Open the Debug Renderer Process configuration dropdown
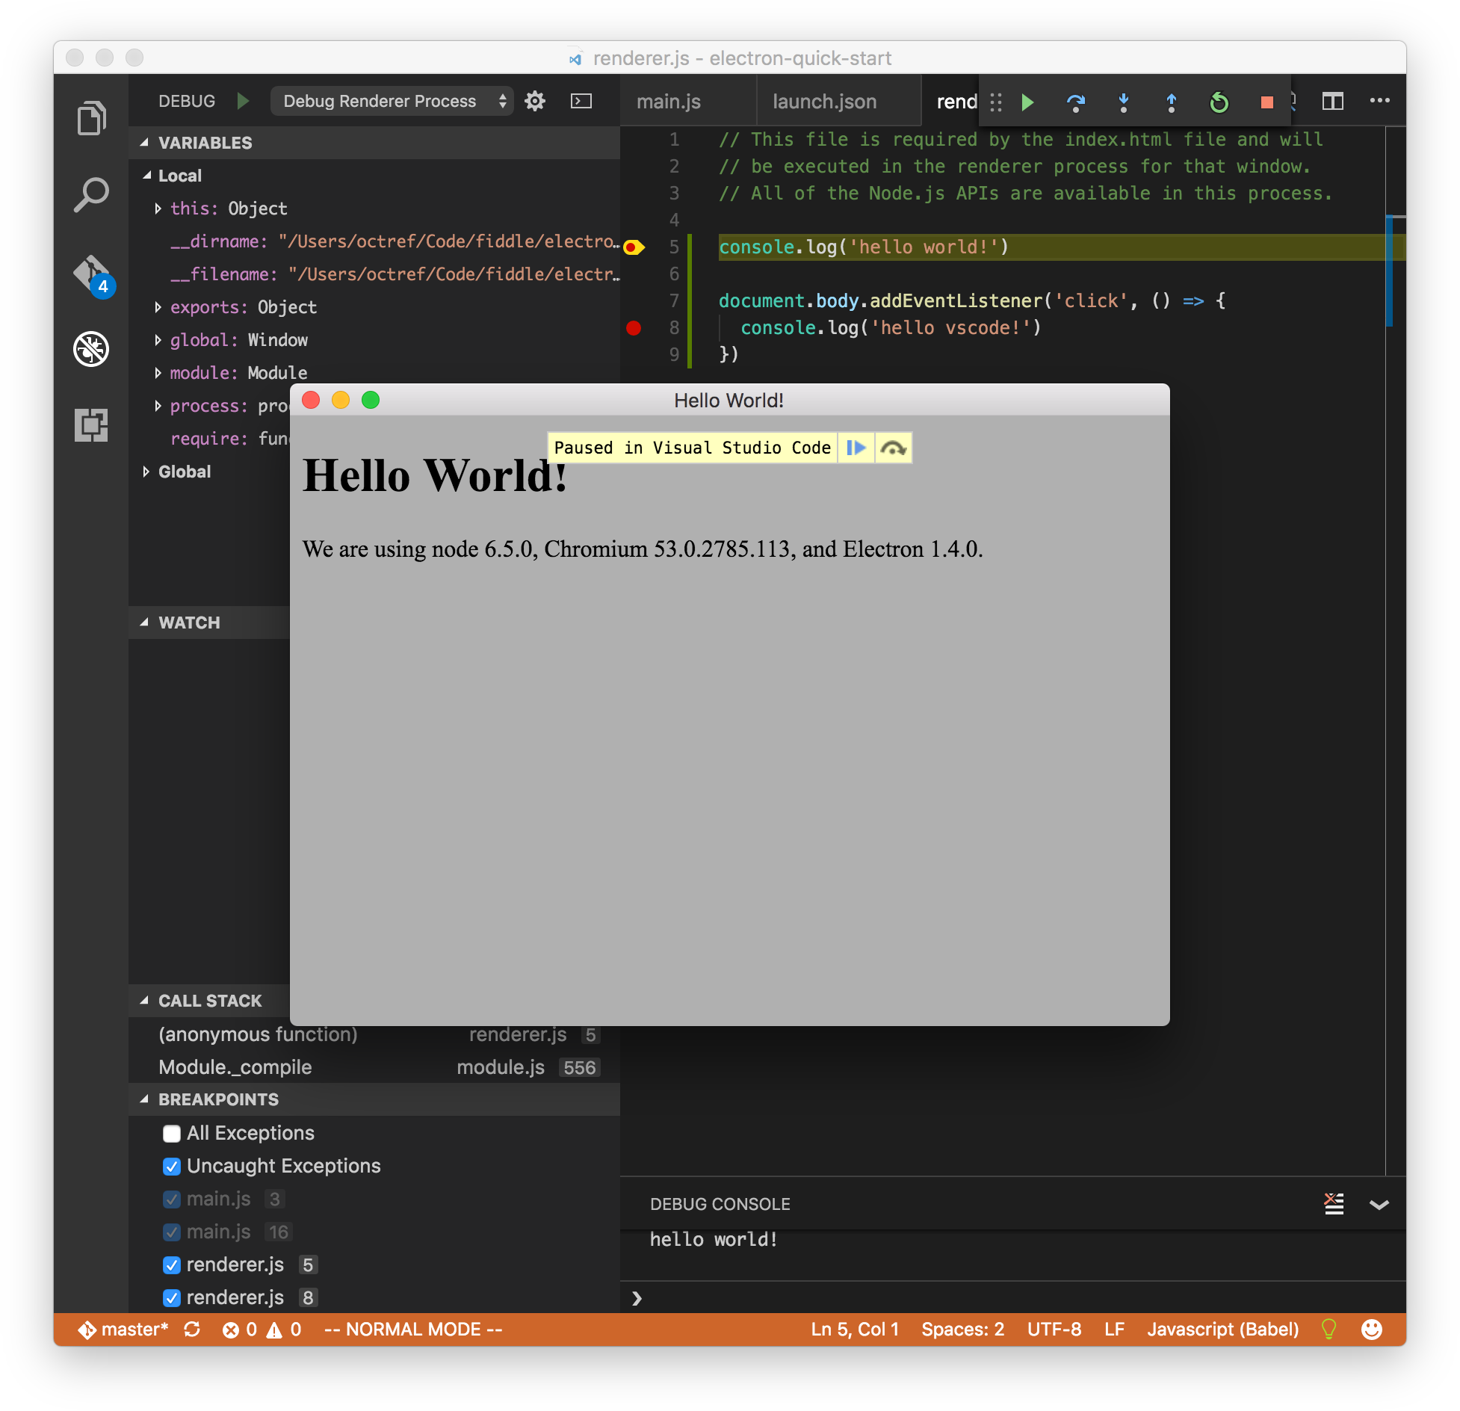The image size is (1460, 1411). (392, 101)
